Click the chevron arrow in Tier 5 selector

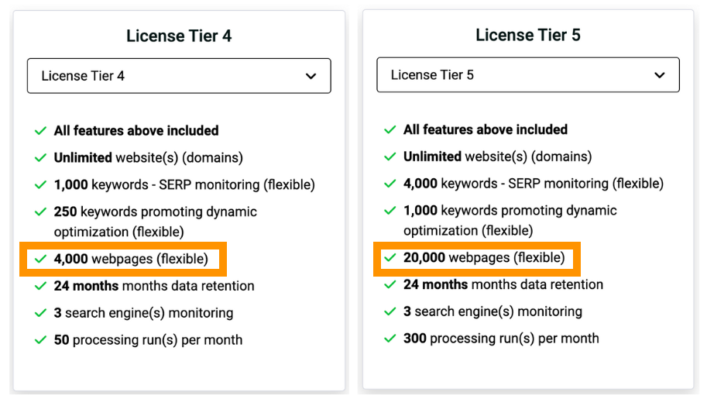[660, 75]
